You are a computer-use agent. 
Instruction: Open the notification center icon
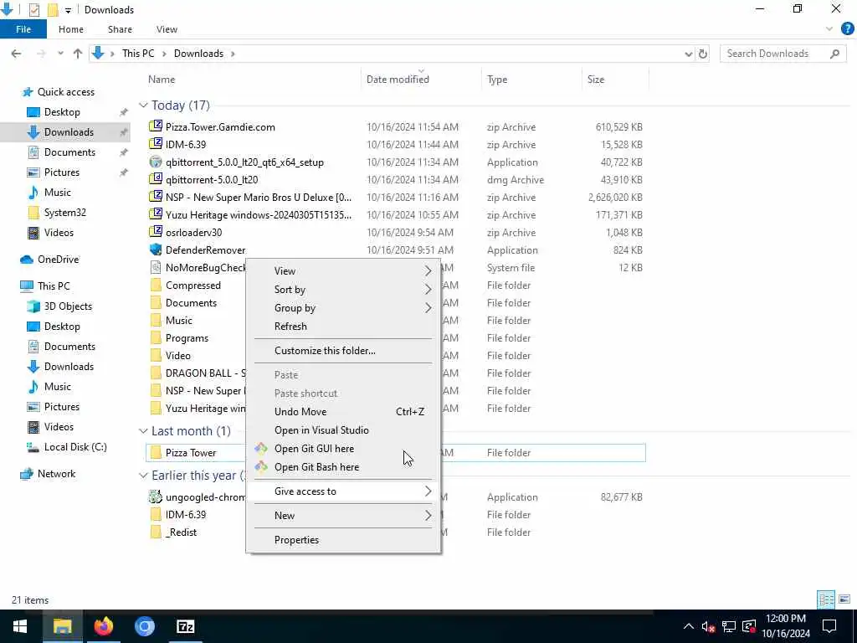point(829,626)
